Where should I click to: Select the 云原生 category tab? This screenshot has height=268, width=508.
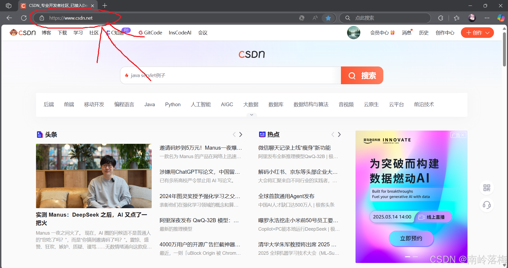371,104
